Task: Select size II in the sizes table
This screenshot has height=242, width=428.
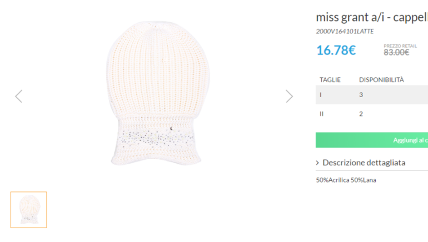Action: [x=322, y=114]
